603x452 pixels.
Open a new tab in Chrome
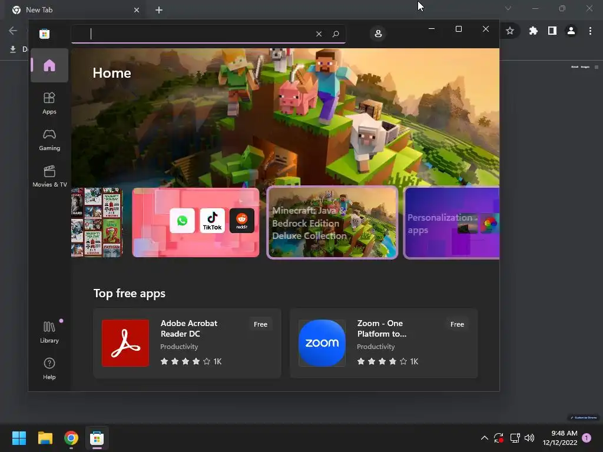pos(159,10)
